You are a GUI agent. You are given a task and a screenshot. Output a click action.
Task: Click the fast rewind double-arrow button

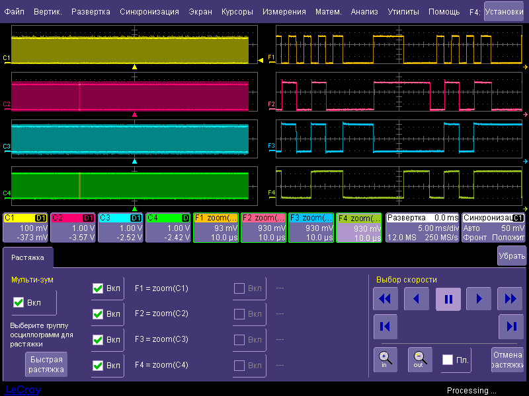coord(385,299)
